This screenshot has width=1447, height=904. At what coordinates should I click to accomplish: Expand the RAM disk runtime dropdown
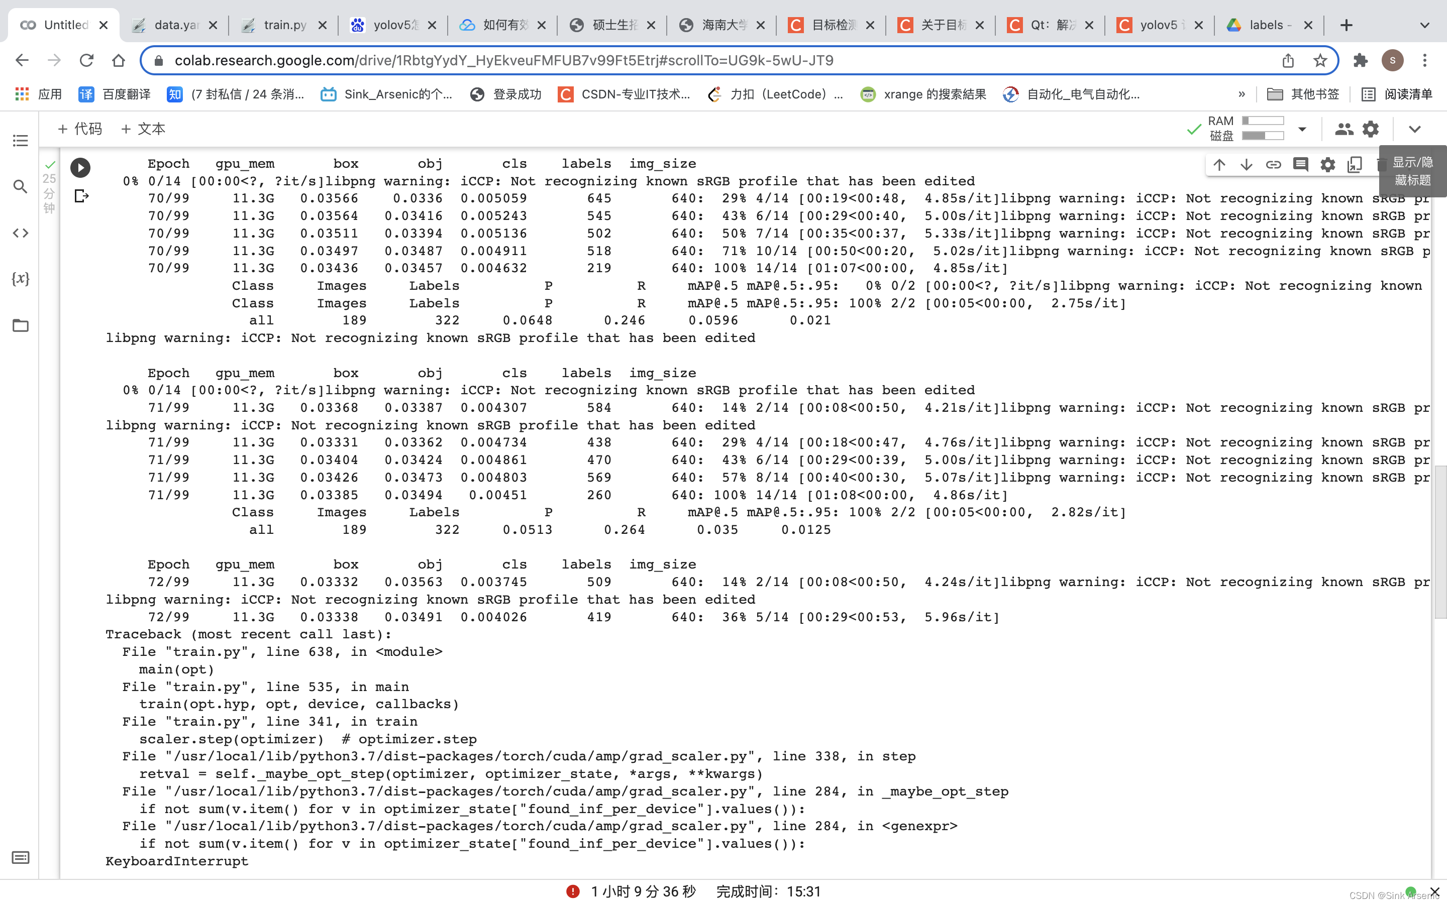(x=1302, y=129)
